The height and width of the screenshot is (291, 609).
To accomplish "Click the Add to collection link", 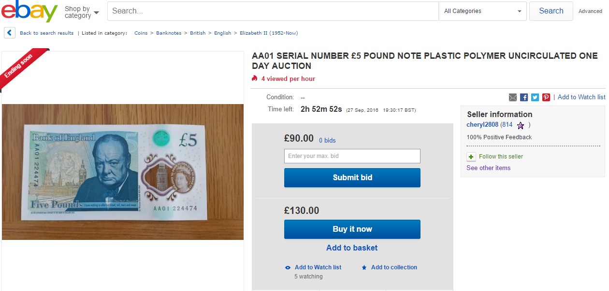I will (x=393, y=267).
